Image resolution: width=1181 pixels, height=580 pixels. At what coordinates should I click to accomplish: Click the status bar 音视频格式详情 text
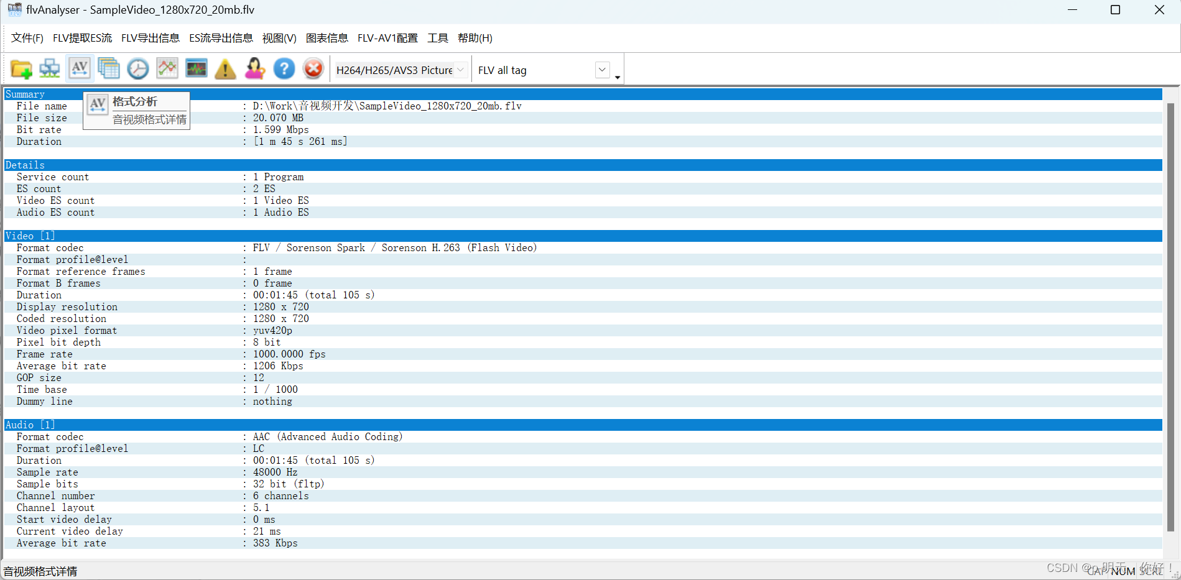[x=40, y=571]
